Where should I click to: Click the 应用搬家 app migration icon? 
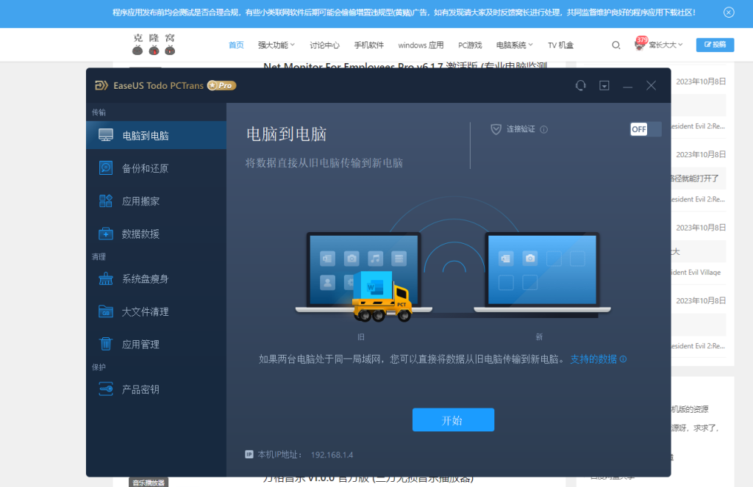pos(106,201)
